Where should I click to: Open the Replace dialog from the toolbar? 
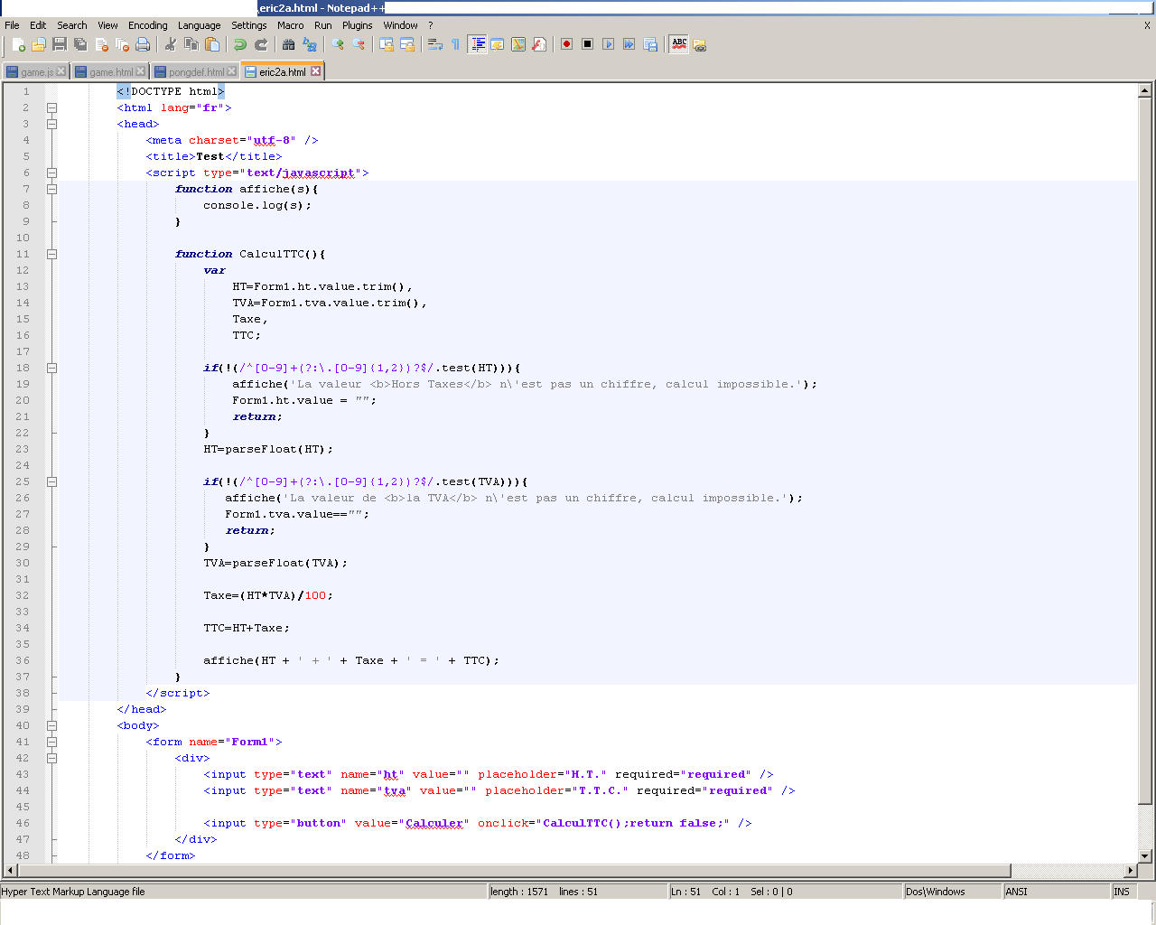pyautogui.click(x=310, y=44)
